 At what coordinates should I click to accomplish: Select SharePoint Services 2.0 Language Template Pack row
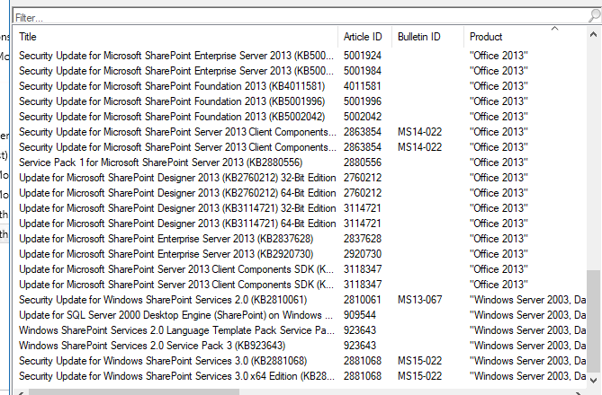[x=301, y=330]
